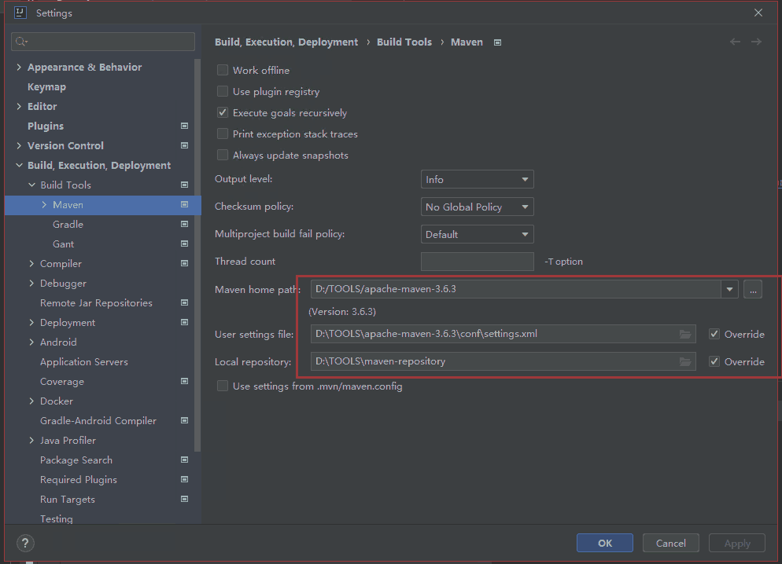
Task: Click Build Tools breadcrumb link
Action: (404, 42)
